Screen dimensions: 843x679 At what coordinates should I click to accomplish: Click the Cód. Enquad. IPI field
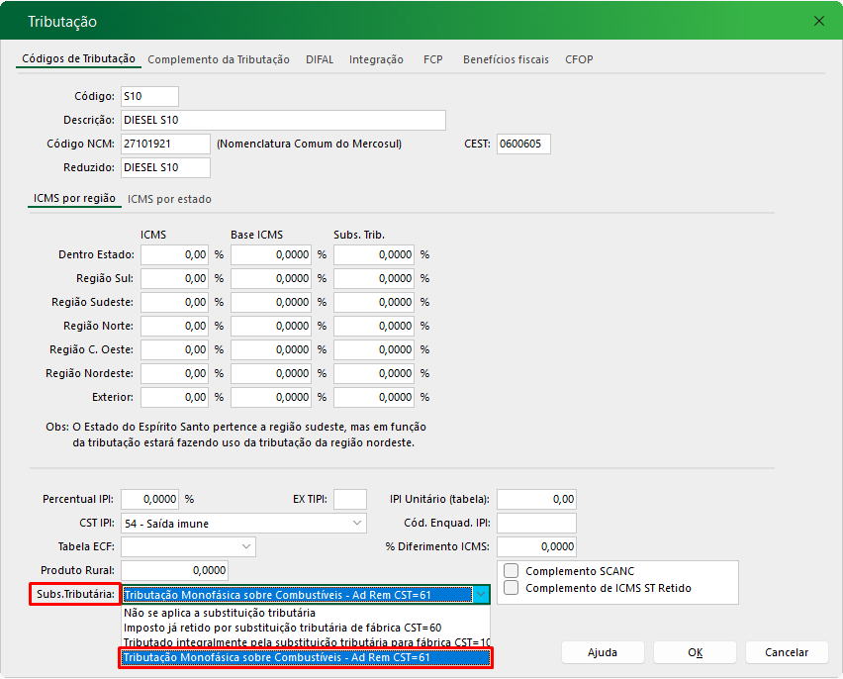pos(536,523)
